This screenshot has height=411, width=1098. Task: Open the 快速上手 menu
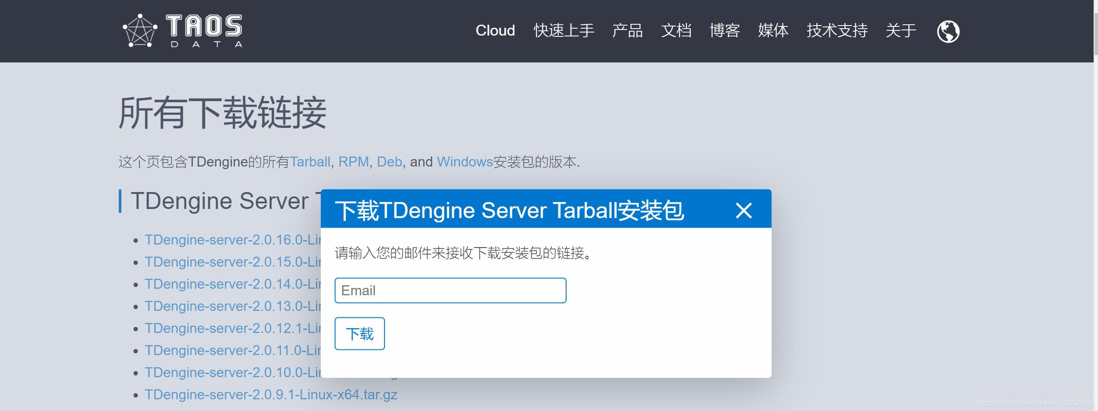point(564,30)
